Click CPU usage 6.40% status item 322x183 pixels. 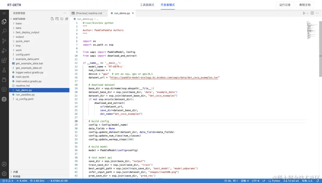[22, 181]
